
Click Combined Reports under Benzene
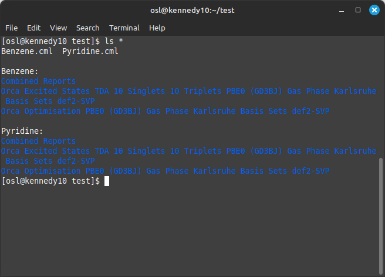[38, 81]
